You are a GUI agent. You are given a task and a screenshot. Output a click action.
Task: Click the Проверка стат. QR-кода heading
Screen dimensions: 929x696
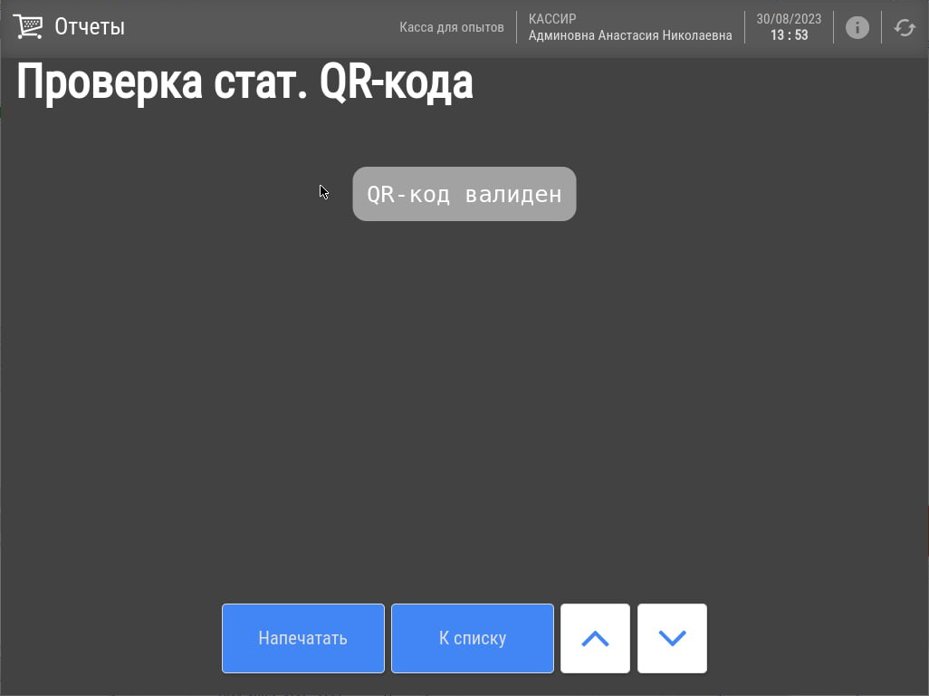tap(244, 83)
